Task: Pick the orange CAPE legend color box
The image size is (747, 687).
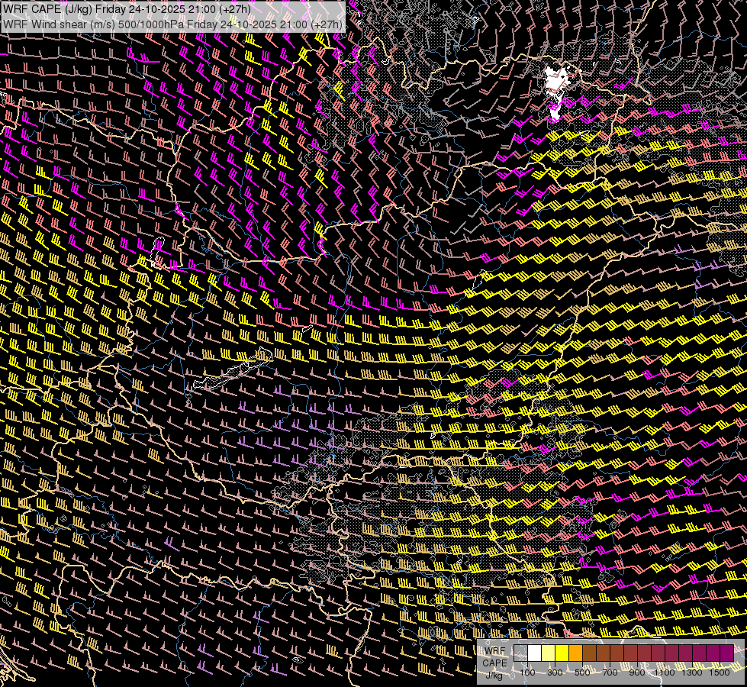Action: [x=575, y=653]
